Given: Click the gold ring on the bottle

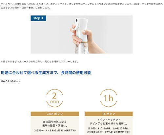Looking at the screenshot, I should [83, 42].
